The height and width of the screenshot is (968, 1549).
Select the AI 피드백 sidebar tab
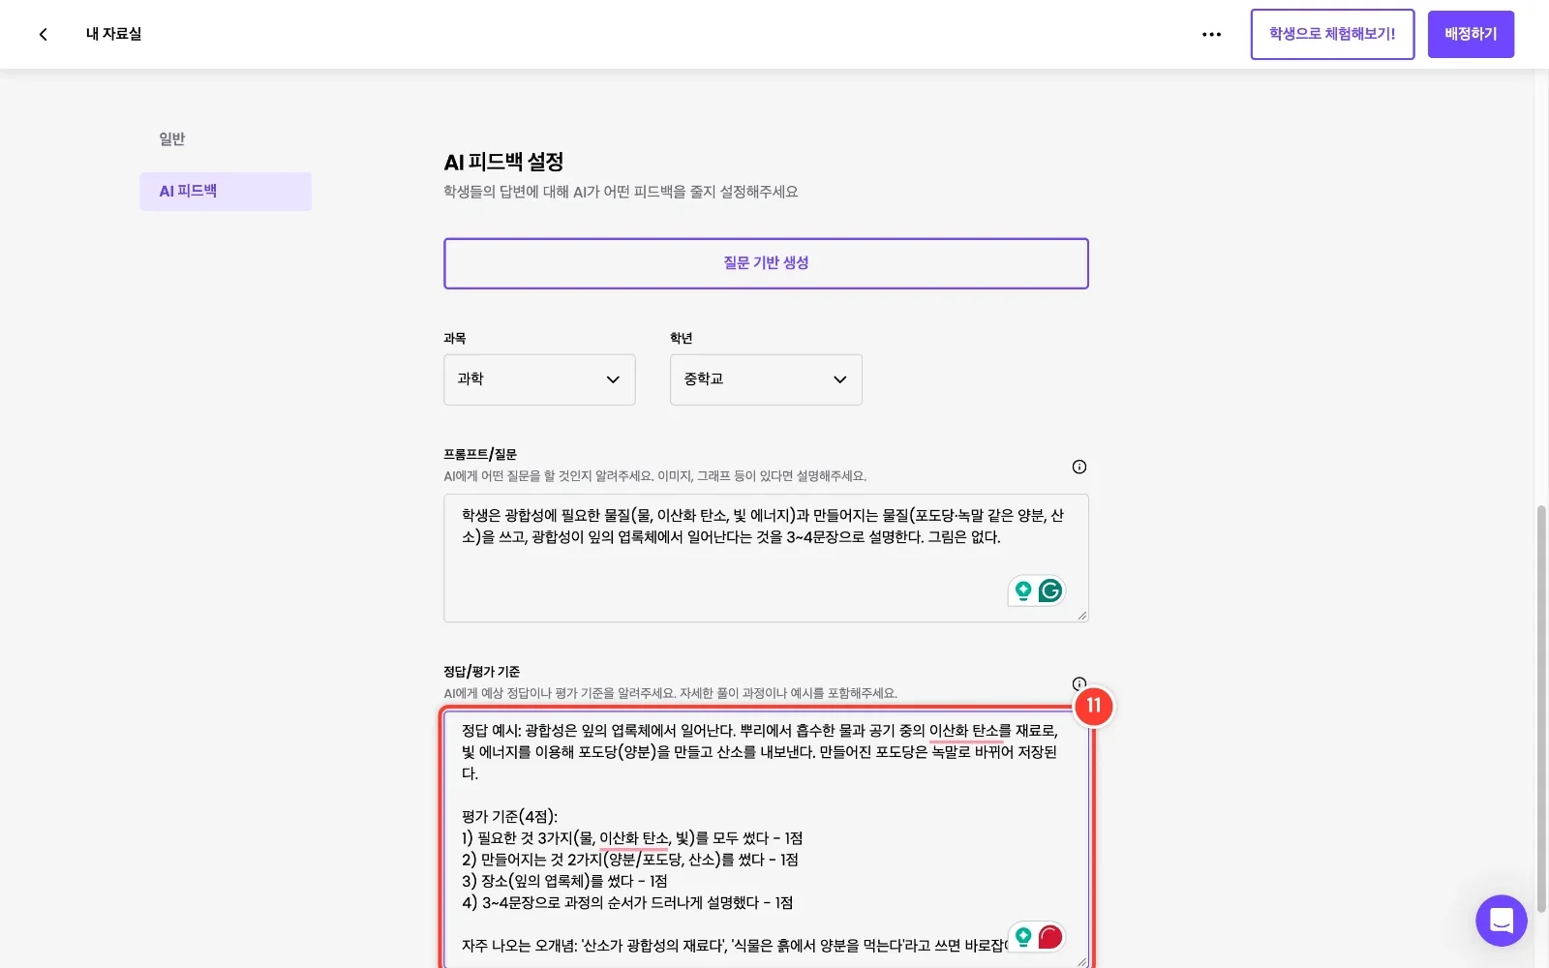tap(226, 192)
